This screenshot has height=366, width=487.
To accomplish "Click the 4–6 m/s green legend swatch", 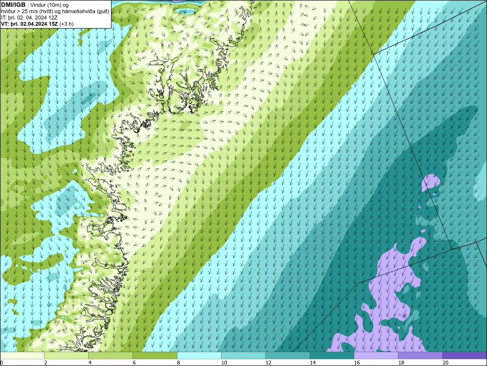I will click(111, 355).
